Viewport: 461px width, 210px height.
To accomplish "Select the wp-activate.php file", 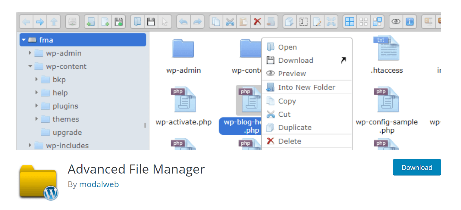I will 183,106.
